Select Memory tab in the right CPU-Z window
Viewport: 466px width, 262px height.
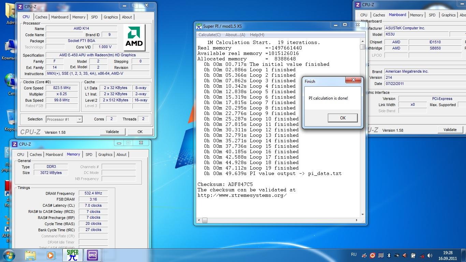pos(417,15)
